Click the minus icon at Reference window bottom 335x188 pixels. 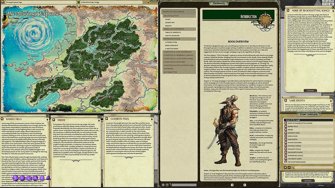[x=167, y=185]
